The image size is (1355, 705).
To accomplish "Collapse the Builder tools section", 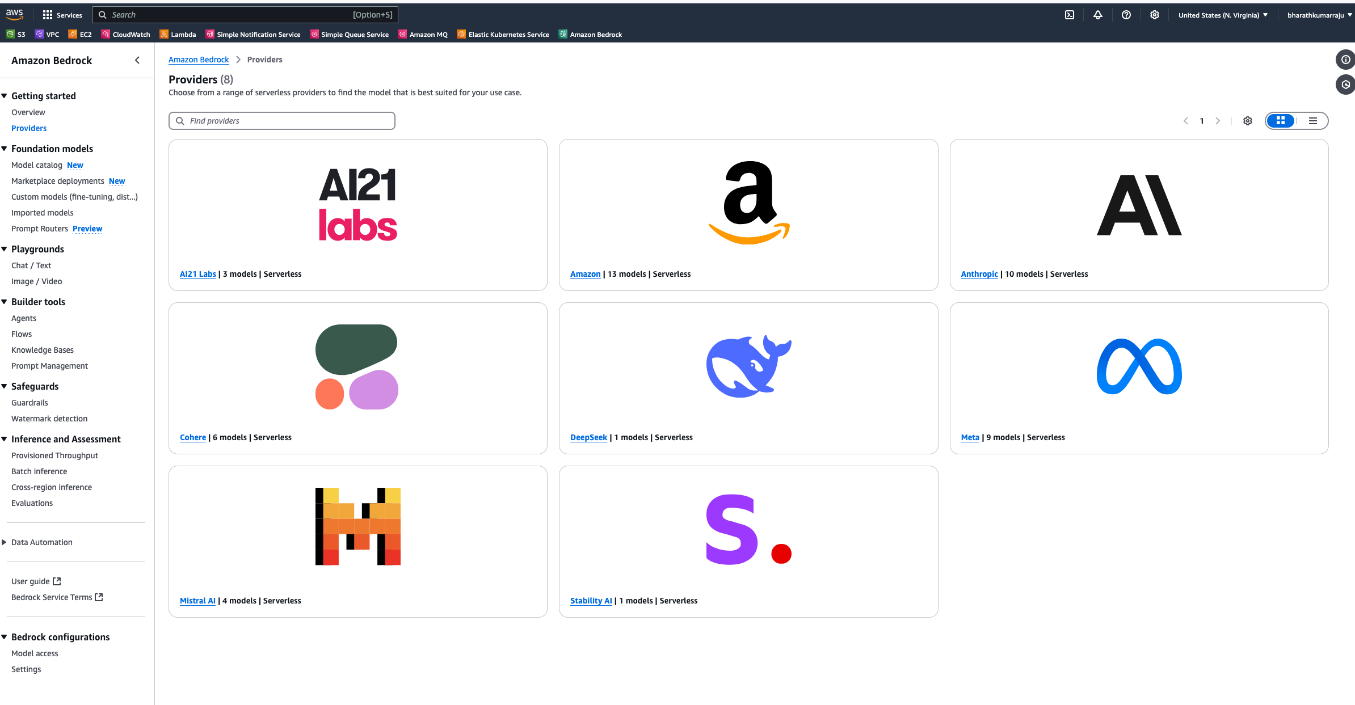I will pos(4,302).
